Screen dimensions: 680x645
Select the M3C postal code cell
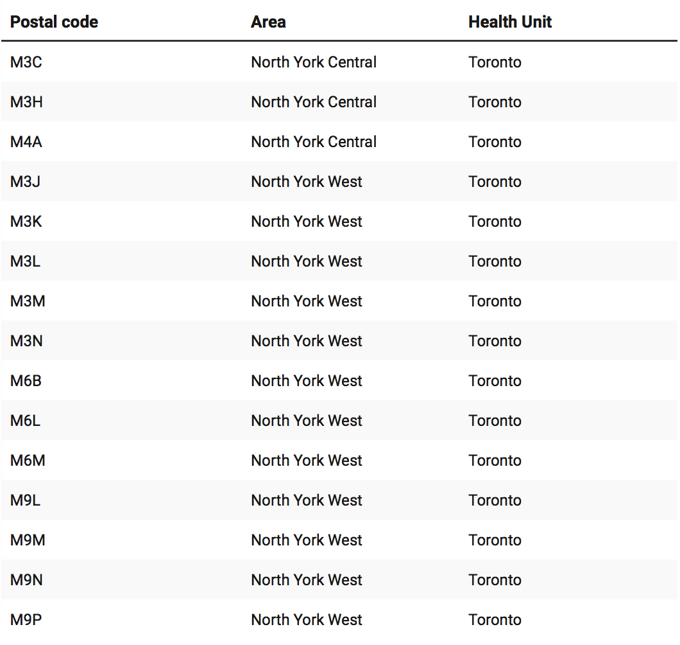point(27,62)
